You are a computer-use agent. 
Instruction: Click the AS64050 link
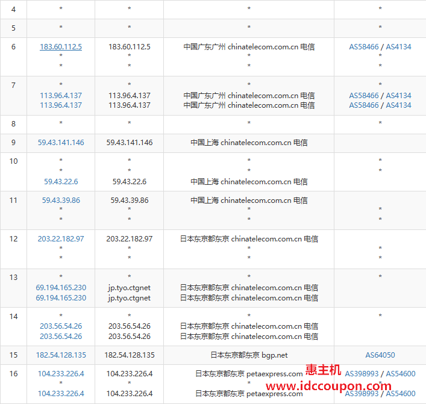380,355
